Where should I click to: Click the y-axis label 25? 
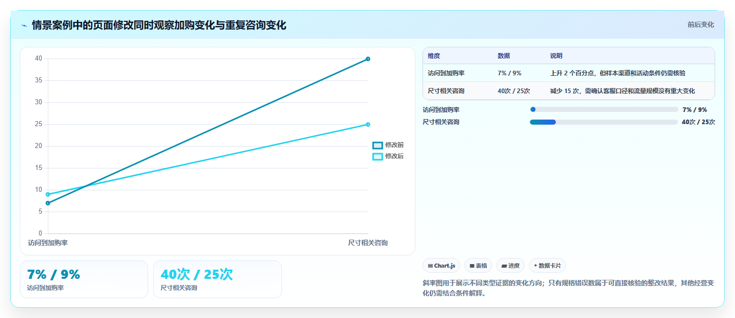pos(39,124)
